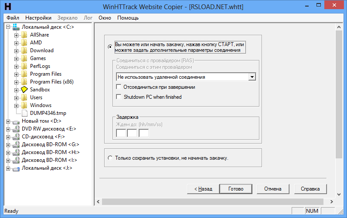Click the Download folder icon

coord(24,50)
